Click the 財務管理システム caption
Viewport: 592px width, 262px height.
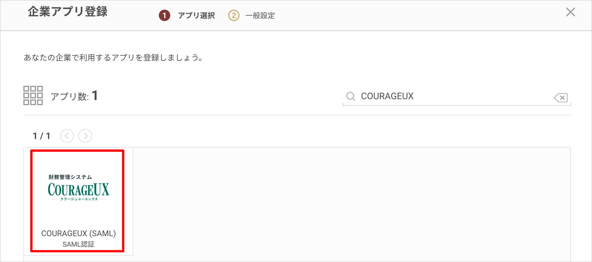70,177
